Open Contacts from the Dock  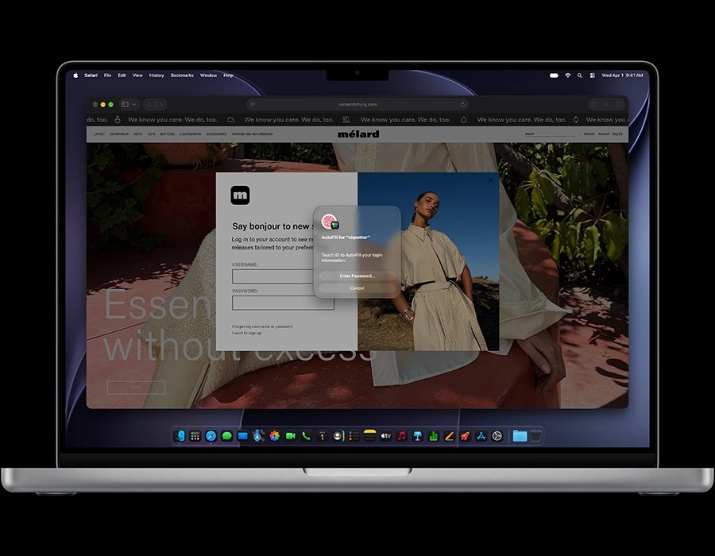point(338,436)
